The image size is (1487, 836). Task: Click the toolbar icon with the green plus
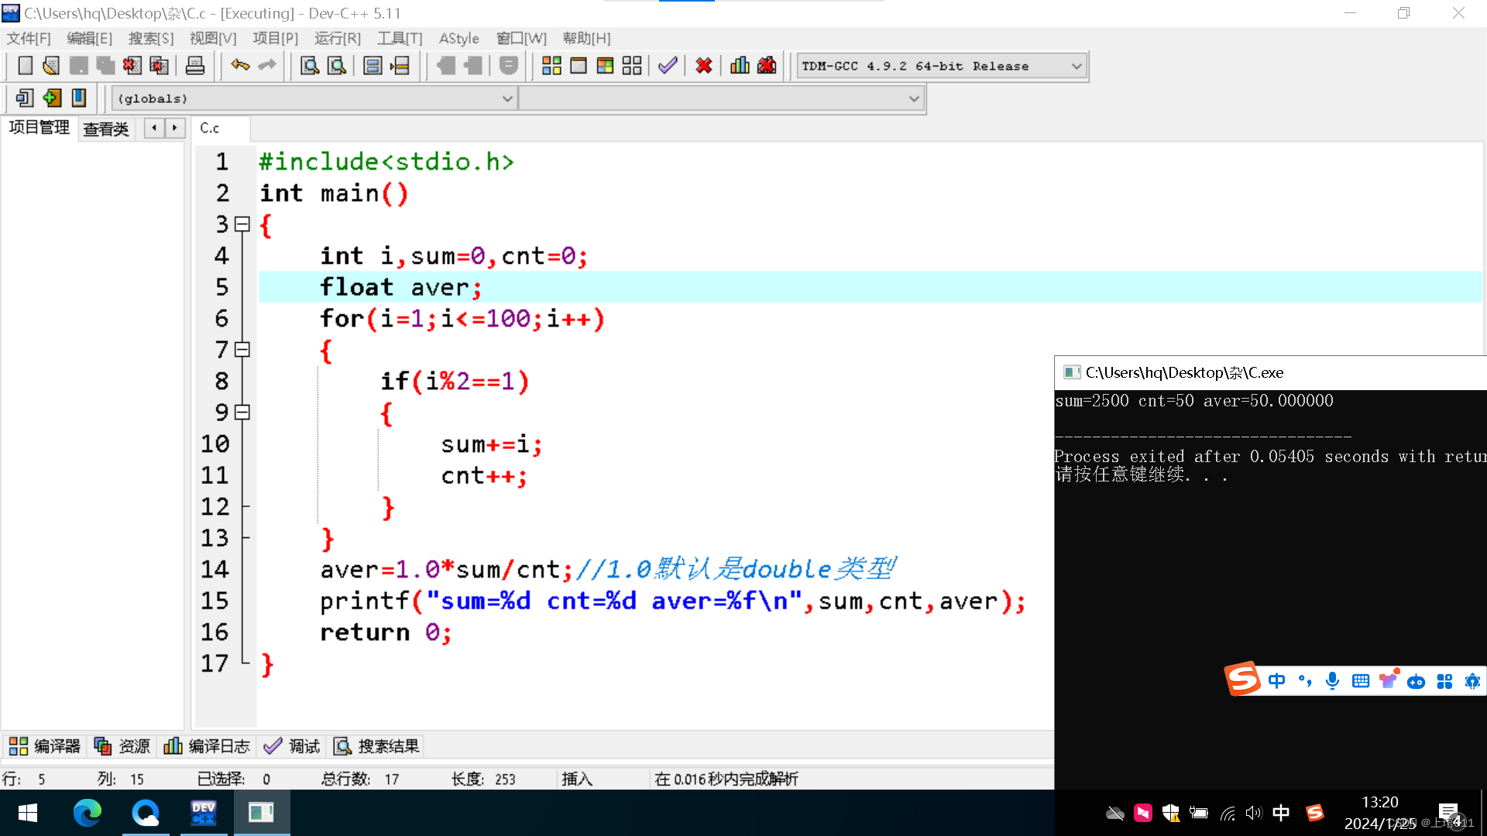(52, 98)
